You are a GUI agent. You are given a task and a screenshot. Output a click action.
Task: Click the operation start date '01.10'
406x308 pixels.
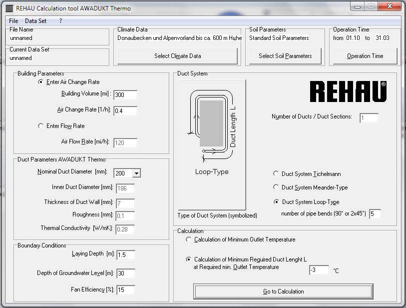353,38
